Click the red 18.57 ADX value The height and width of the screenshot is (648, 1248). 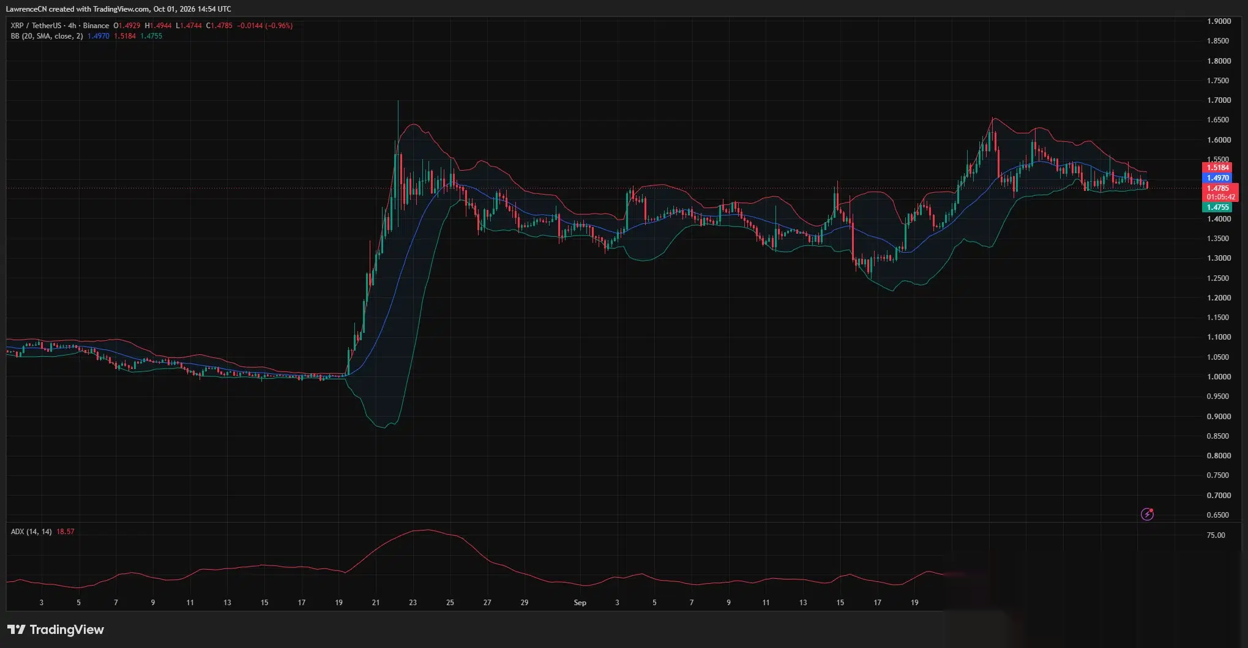[x=65, y=532]
